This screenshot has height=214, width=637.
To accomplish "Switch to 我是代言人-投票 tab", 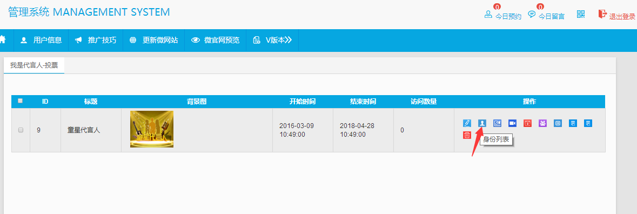I will [34, 65].
